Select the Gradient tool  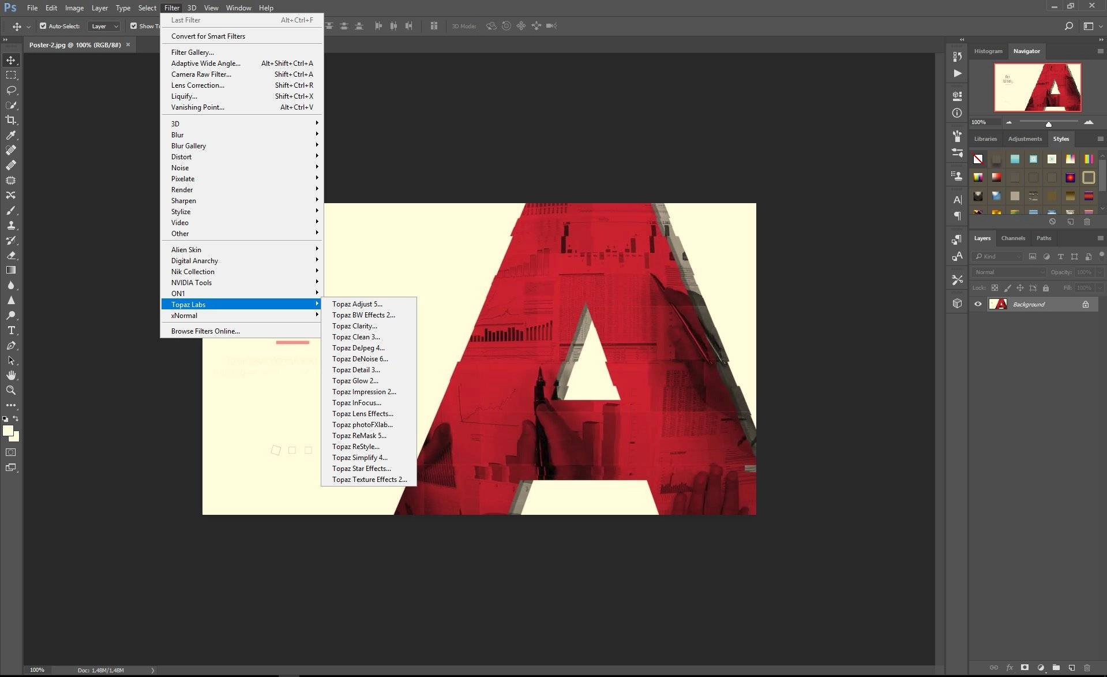[11, 270]
